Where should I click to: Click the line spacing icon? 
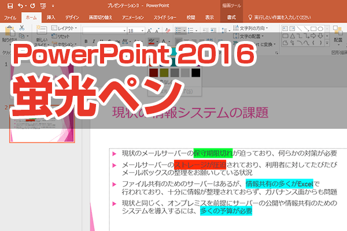click(x=224, y=30)
